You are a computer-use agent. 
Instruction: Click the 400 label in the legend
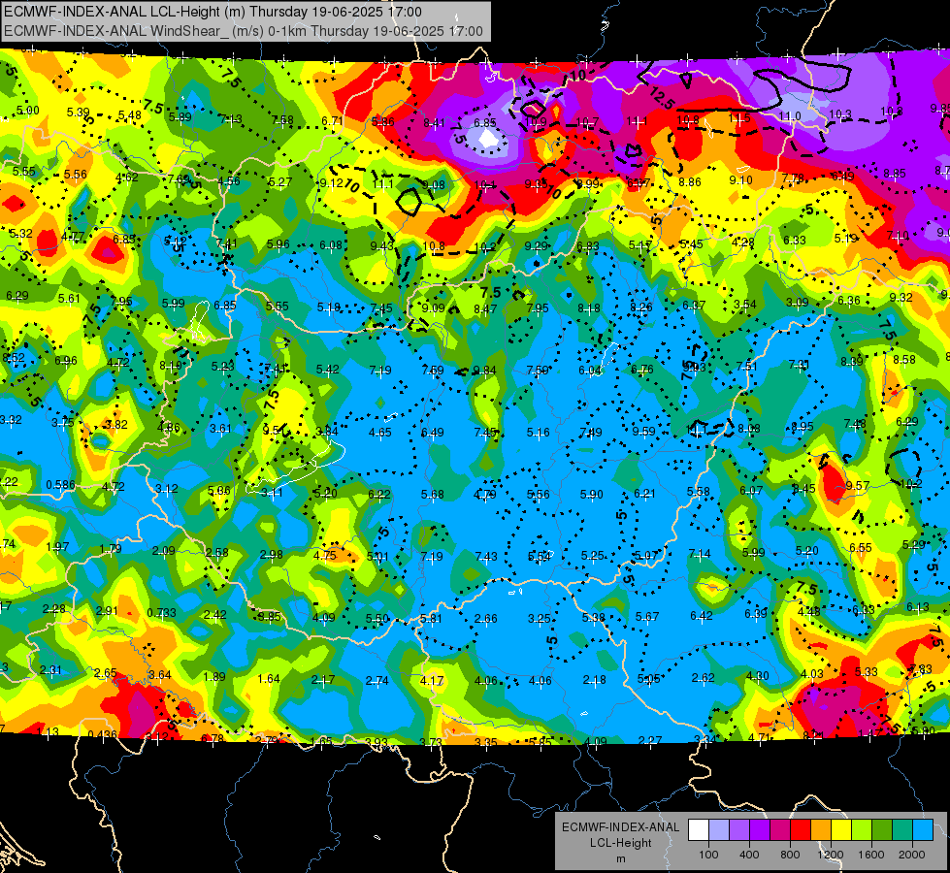(x=749, y=855)
